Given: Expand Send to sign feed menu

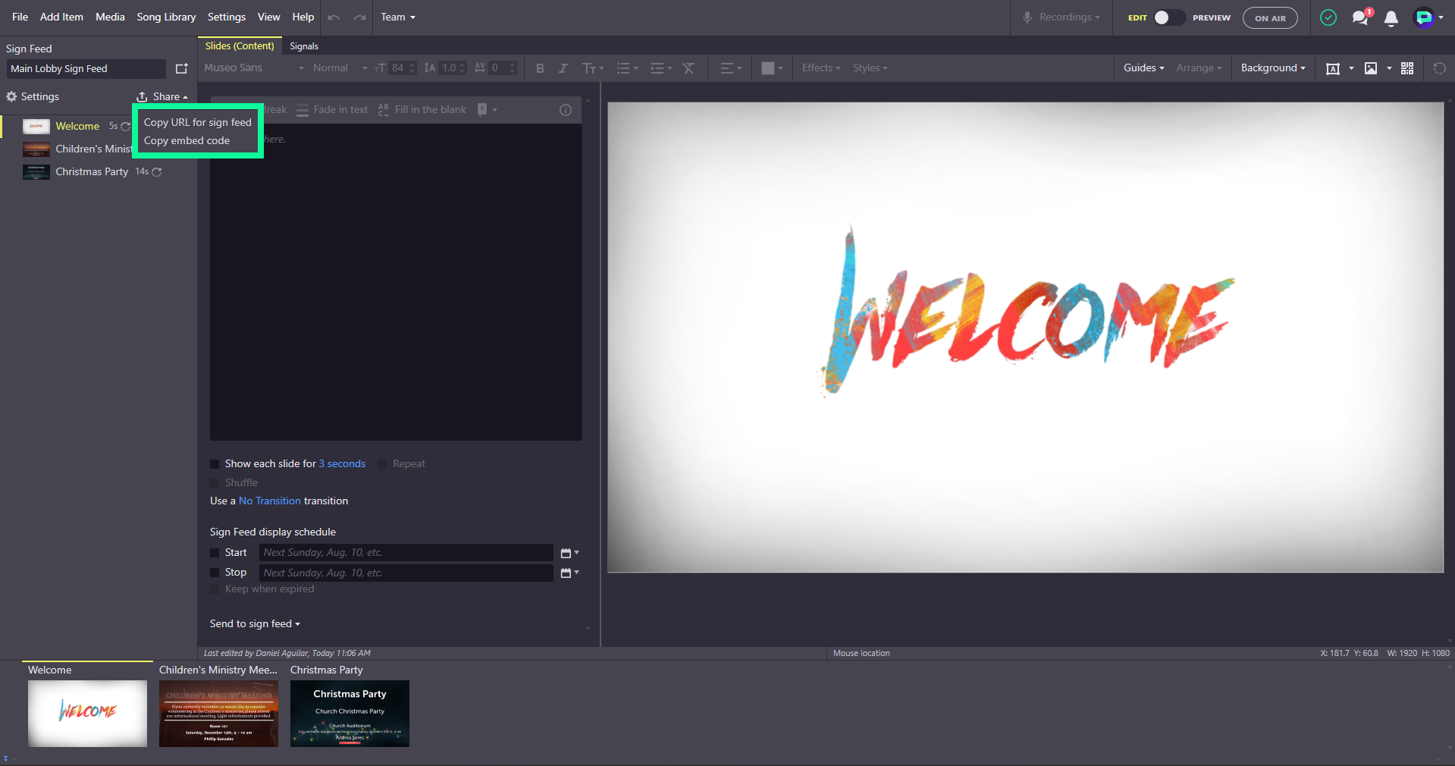Looking at the screenshot, I should point(255,624).
